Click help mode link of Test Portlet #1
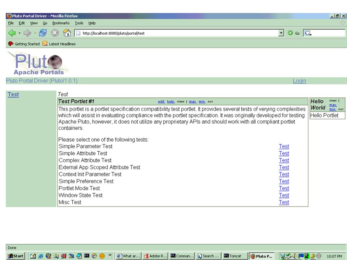The image size is (347, 260). coord(171,101)
